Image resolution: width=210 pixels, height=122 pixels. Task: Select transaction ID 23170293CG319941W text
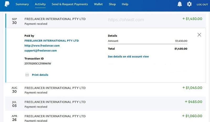(x=38, y=63)
